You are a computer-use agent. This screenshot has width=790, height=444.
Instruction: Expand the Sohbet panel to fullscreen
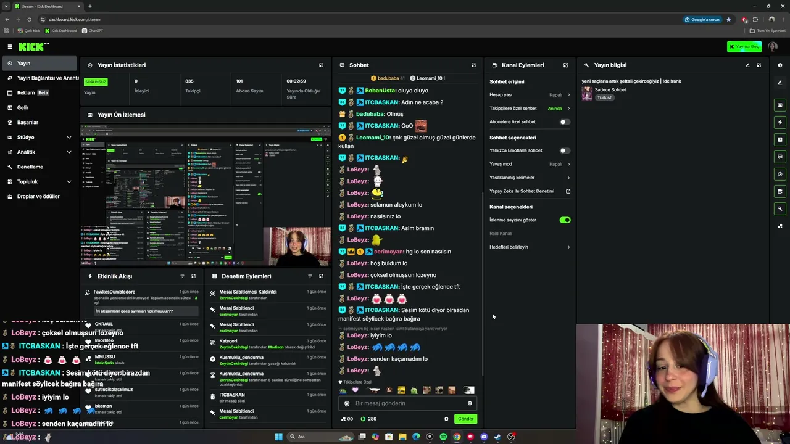point(473,65)
